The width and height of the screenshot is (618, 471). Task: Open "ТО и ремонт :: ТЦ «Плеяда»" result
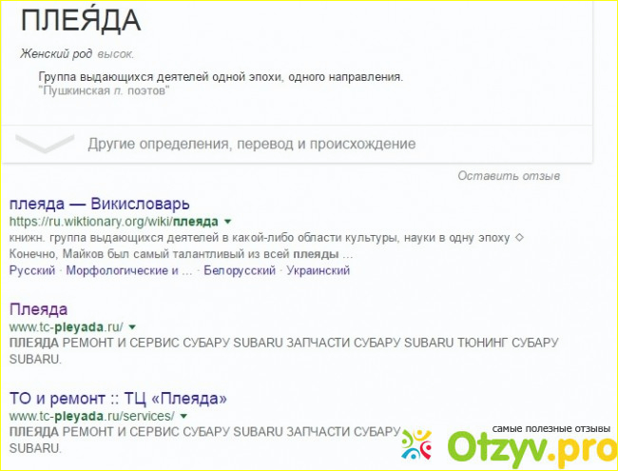click(117, 398)
